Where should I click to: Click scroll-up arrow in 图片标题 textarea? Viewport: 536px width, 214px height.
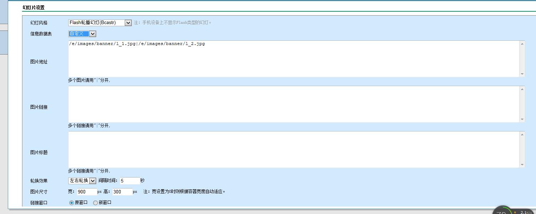pos(522,135)
